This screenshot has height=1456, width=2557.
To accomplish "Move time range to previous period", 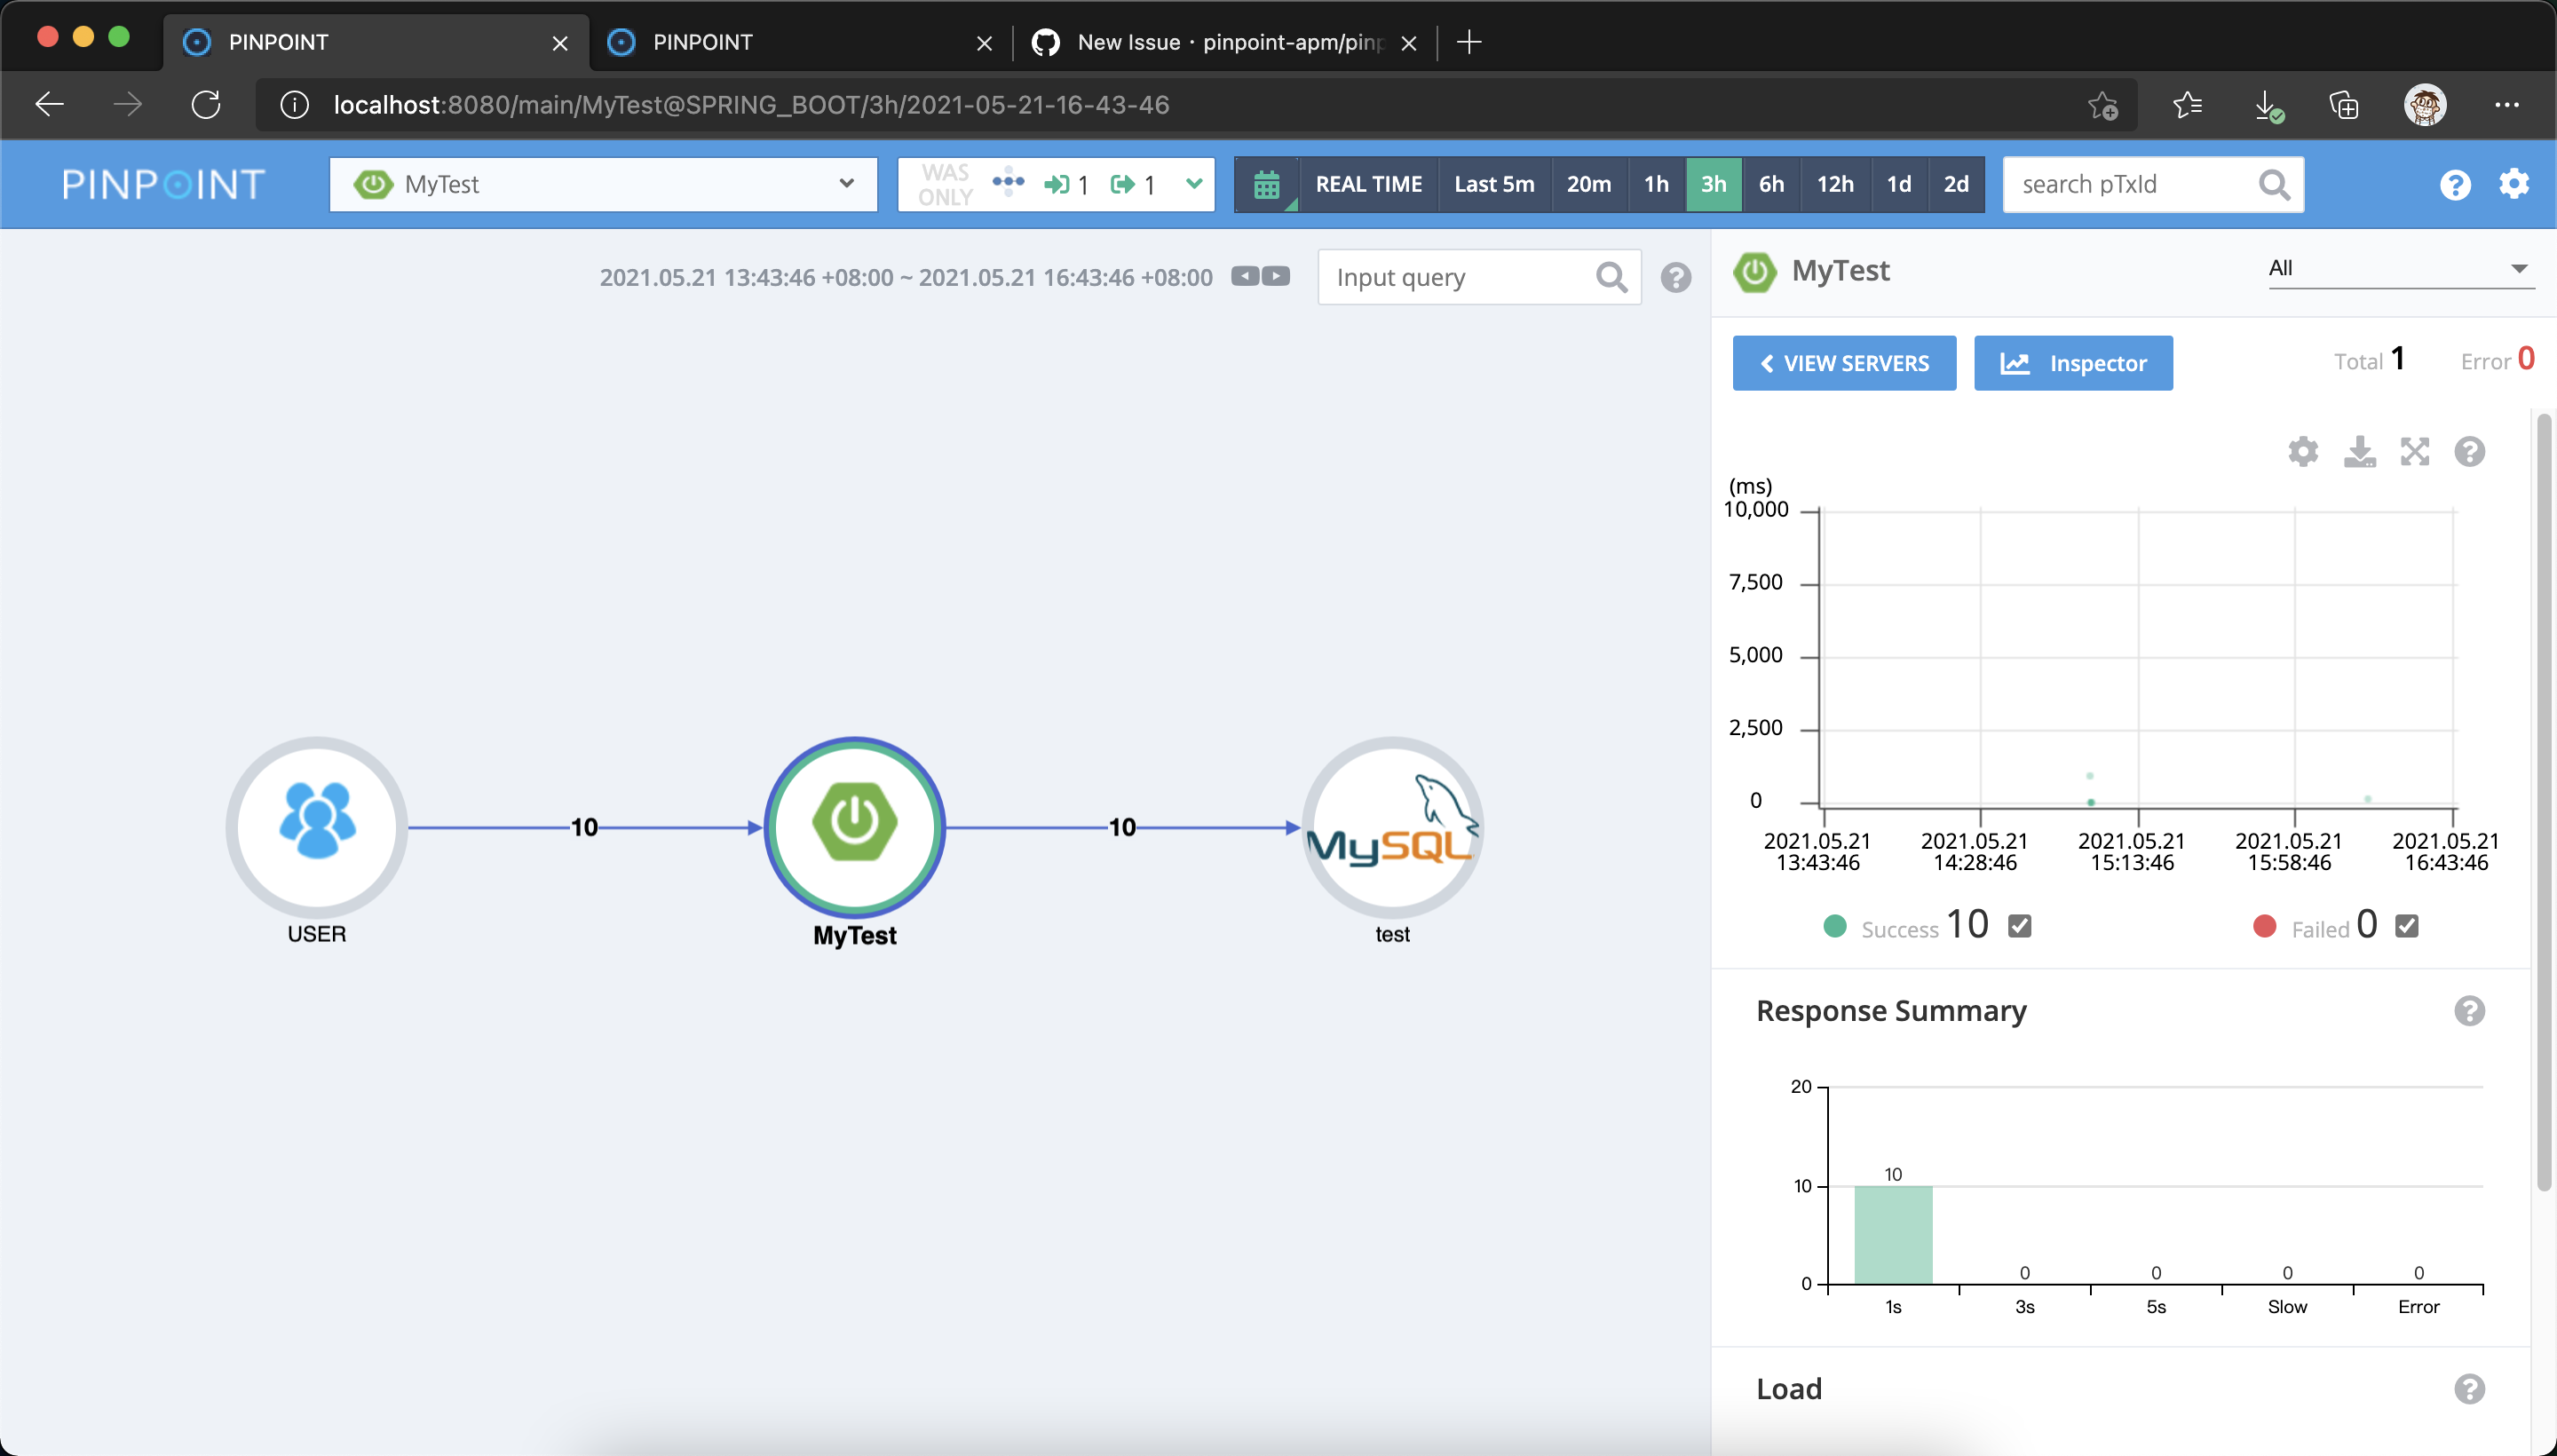I will coord(1245,277).
